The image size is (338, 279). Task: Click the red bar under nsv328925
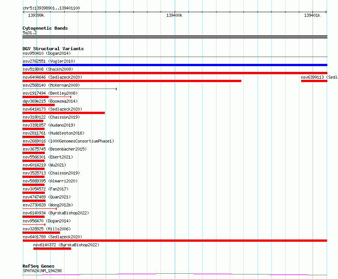click(41, 233)
